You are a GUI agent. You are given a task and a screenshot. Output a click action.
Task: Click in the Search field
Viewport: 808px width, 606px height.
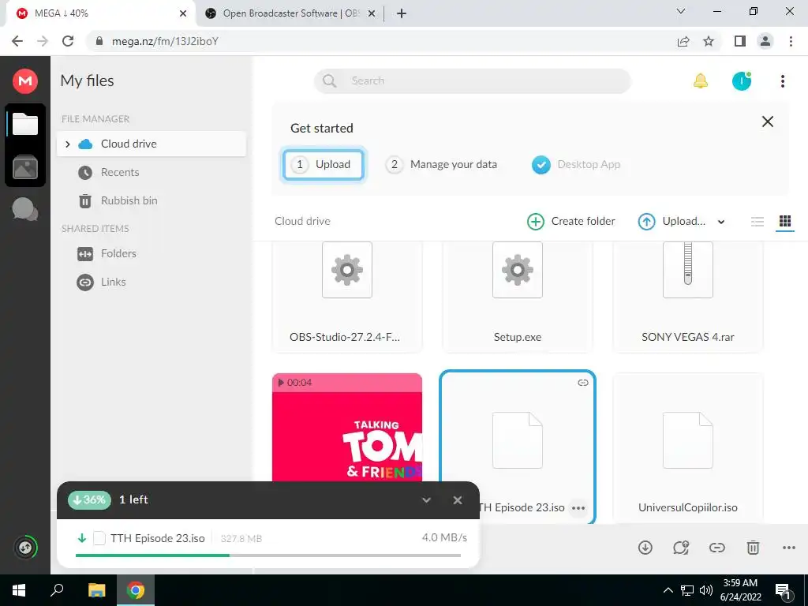(473, 81)
